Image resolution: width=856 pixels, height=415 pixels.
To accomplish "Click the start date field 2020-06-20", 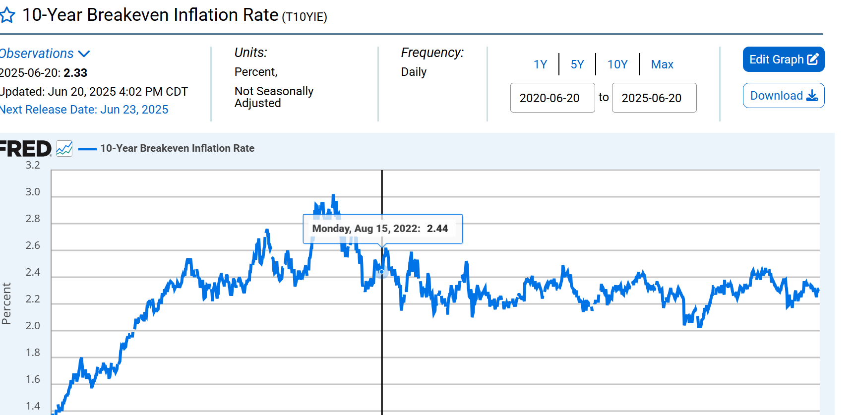I will tap(552, 98).
